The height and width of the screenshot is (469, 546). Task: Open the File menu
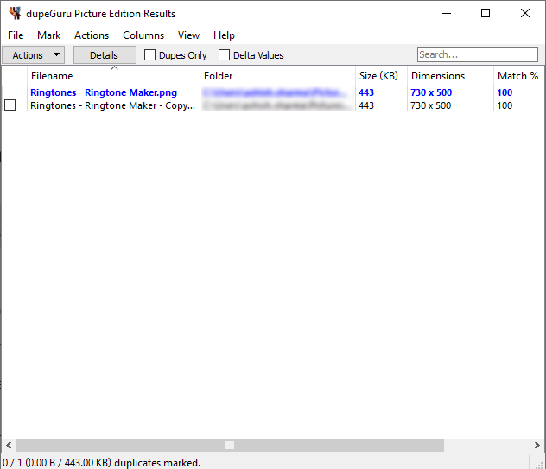16,35
